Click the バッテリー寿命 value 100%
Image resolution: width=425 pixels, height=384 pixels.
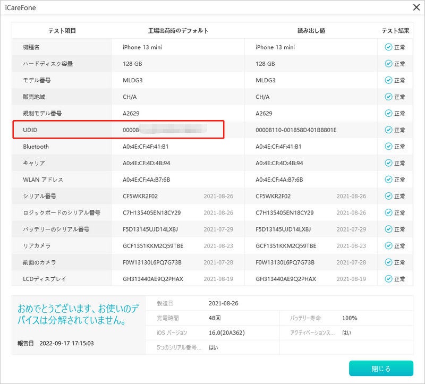pos(350,318)
